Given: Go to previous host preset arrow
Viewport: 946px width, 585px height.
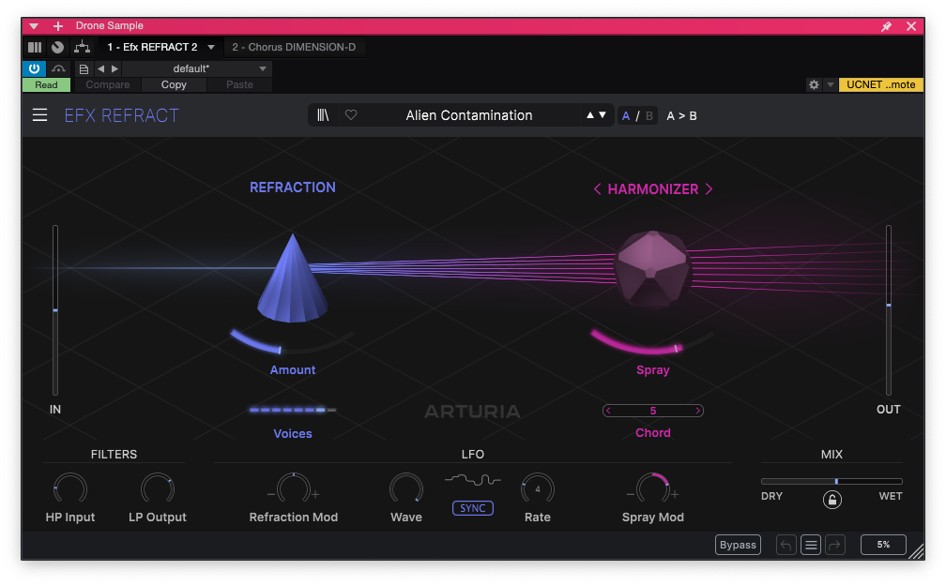Looking at the screenshot, I should pos(100,68).
